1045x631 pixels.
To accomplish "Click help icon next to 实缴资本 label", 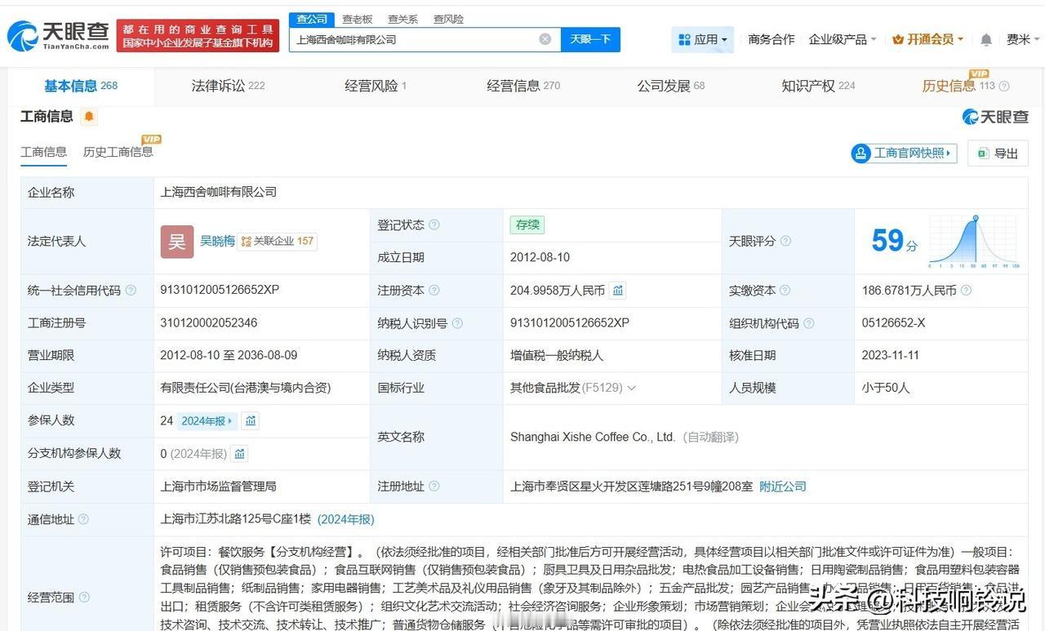I will tap(785, 290).
